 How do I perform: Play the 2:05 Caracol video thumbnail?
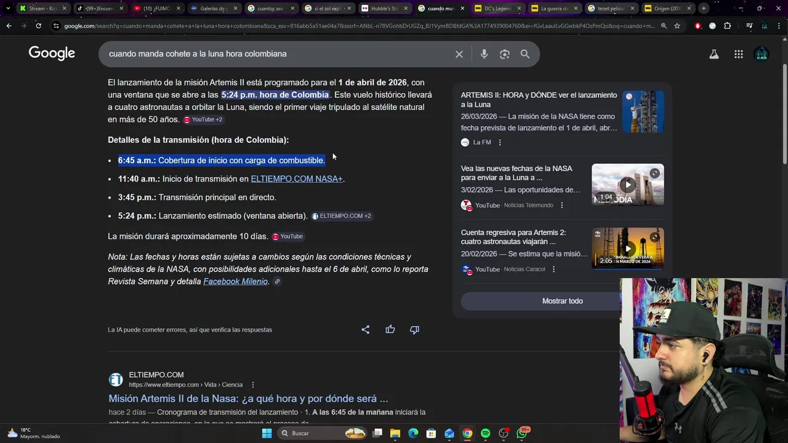628,249
